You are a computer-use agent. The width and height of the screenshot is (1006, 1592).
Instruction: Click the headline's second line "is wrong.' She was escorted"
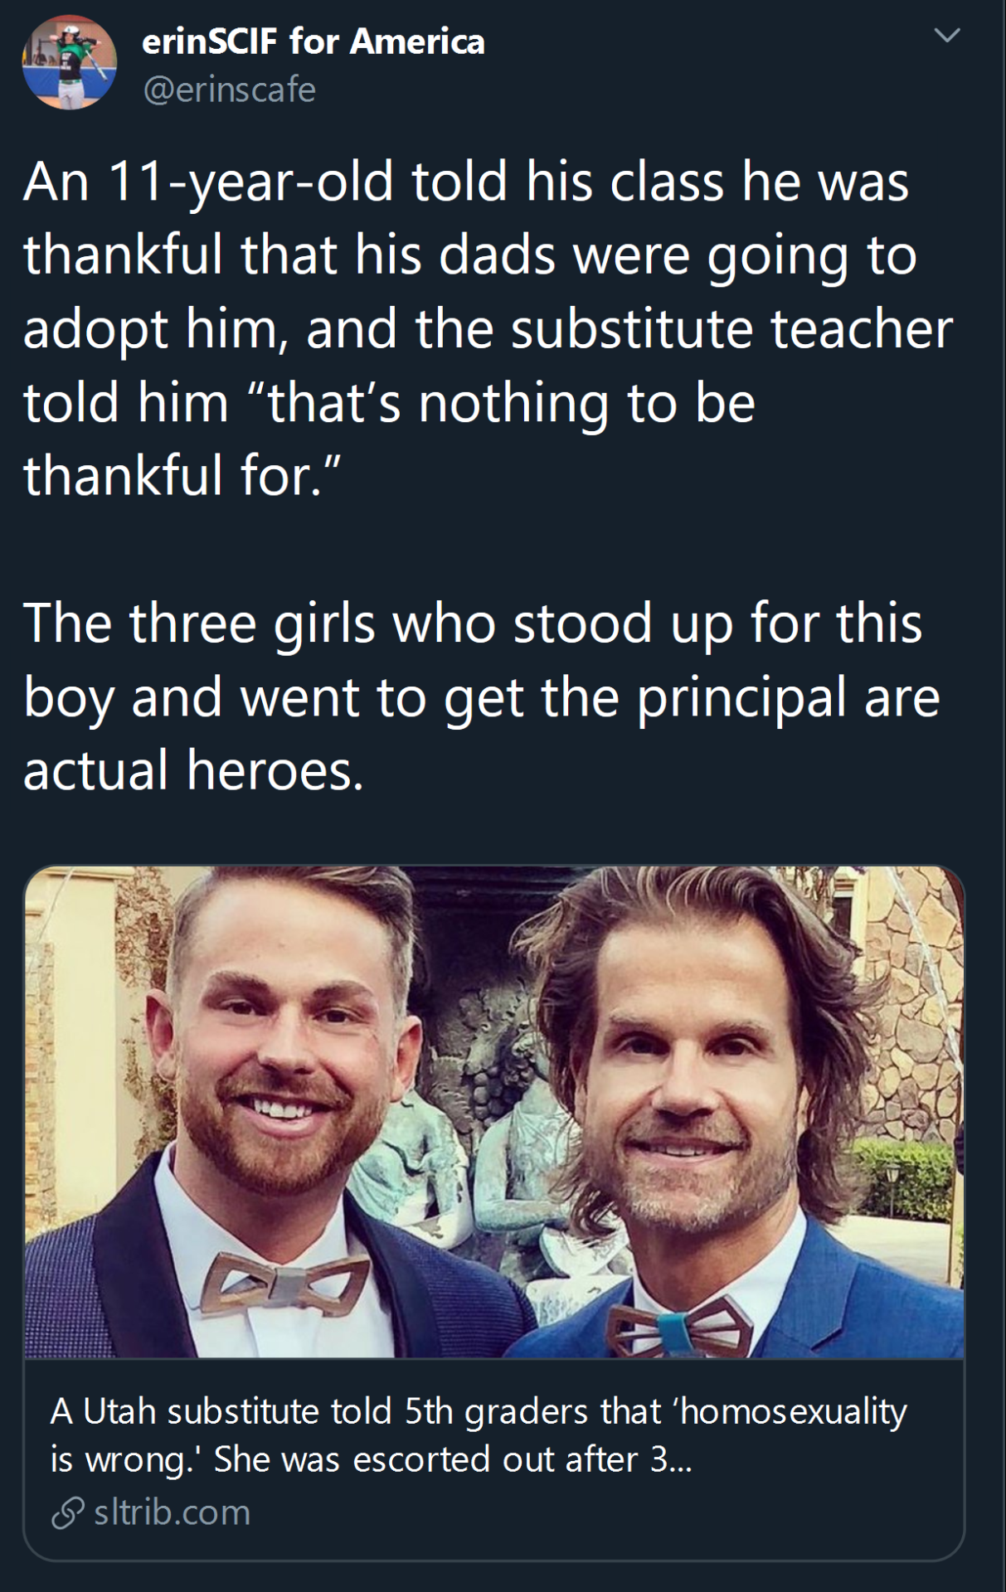click(370, 1460)
